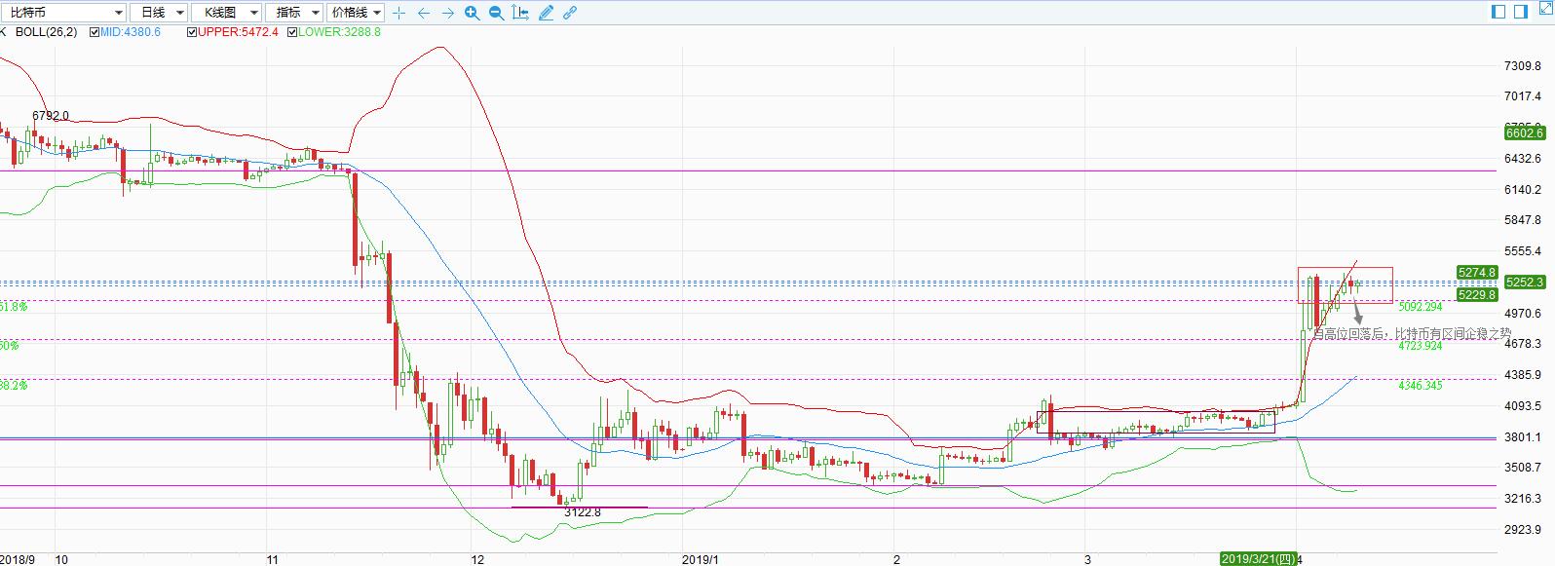Click the axis scale adjustment icon
Screen dimensions: 1555x566
[520, 13]
